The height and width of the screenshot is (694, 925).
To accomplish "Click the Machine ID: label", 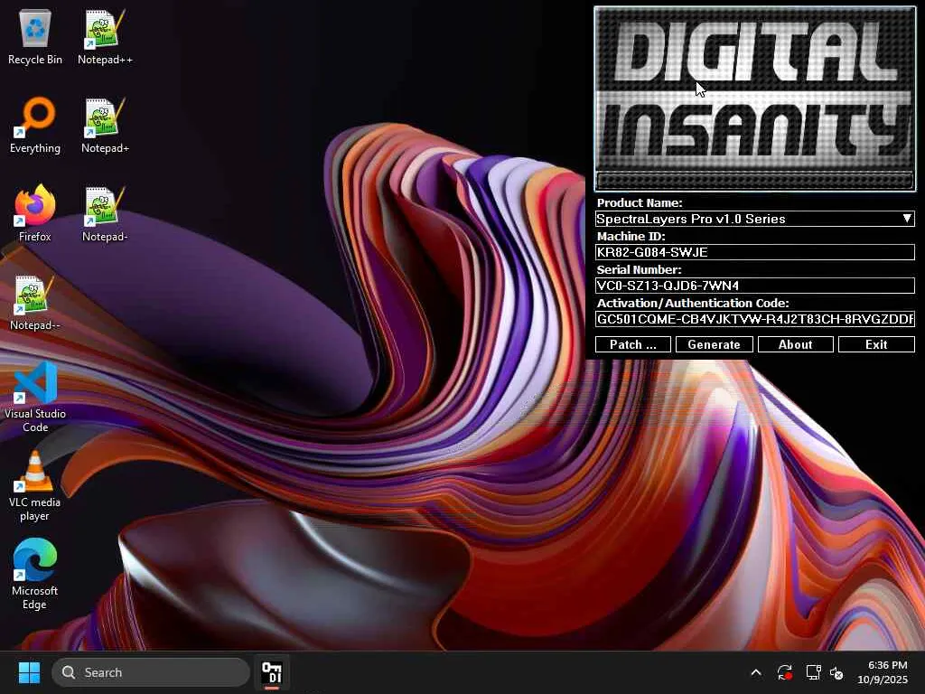I will 631,236.
